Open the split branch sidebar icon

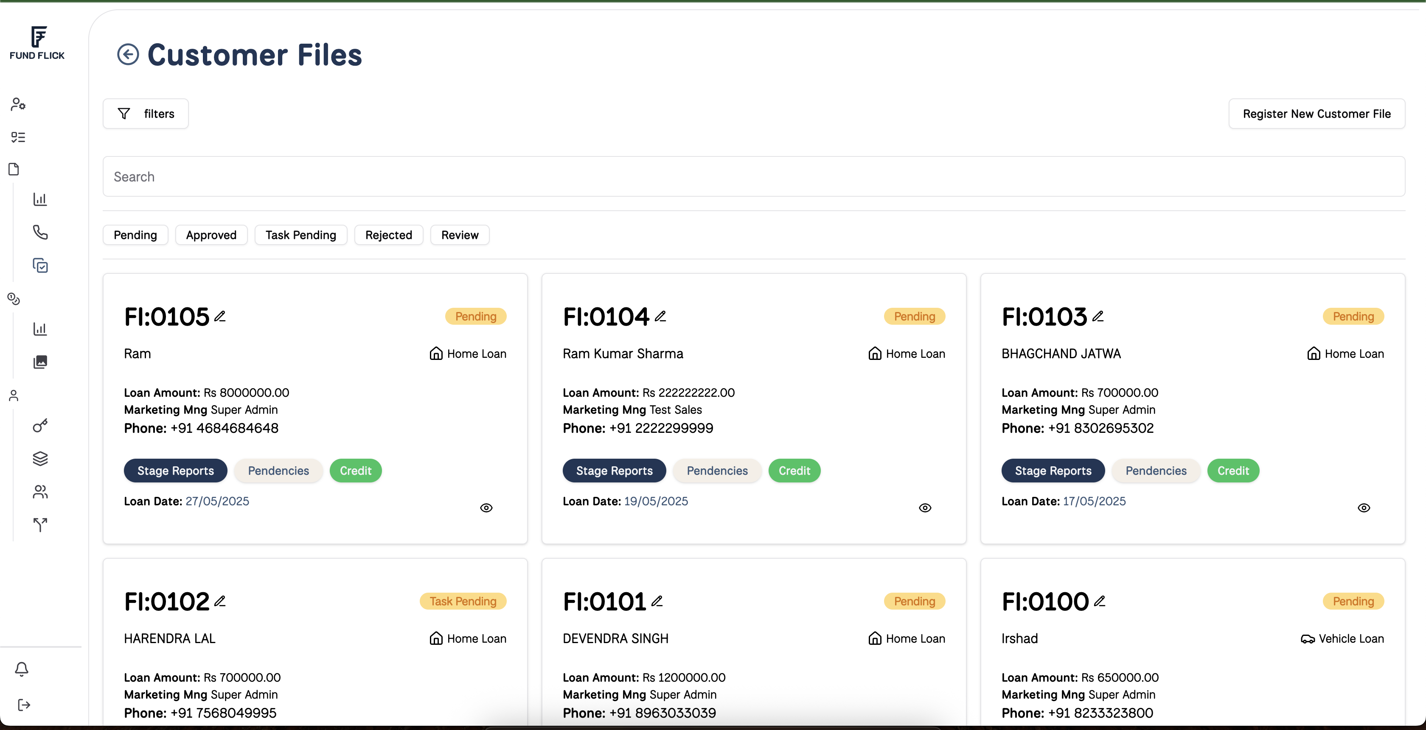[x=40, y=524]
